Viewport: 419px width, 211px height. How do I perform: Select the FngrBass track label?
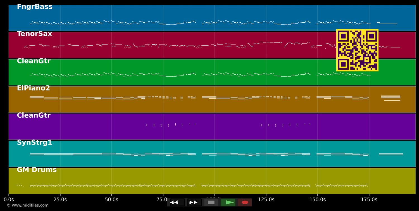pos(35,7)
